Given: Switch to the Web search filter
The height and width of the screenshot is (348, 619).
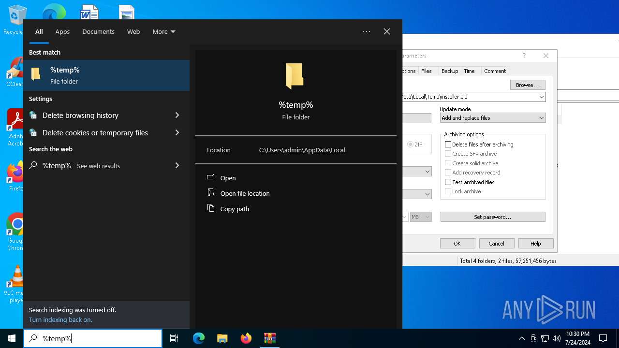Looking at the screenshot, I should tap(133, 31).
